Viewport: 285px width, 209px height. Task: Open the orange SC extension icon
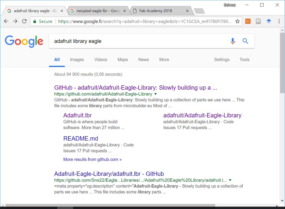[248, 21]
